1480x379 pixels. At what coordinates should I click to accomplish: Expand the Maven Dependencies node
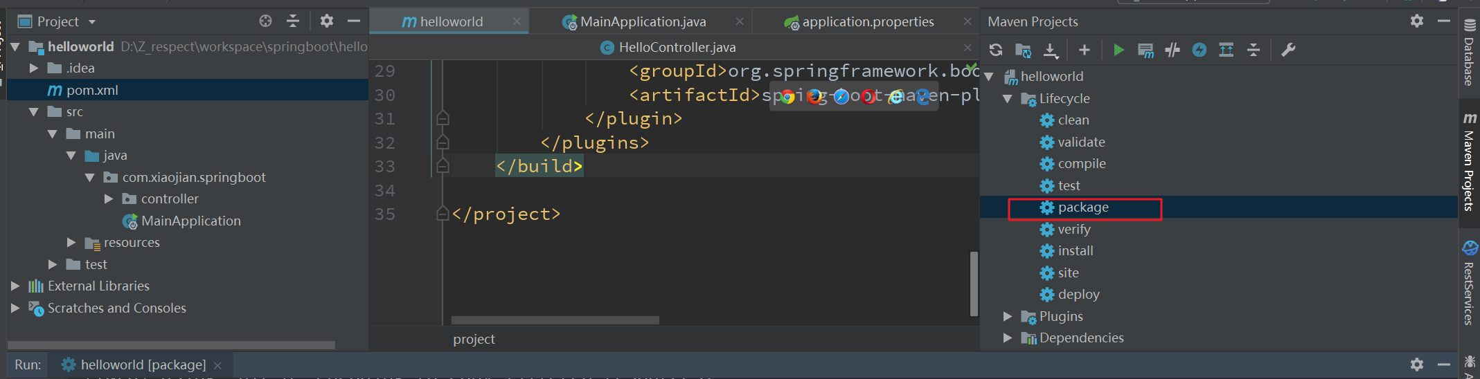click(1008, 338)
